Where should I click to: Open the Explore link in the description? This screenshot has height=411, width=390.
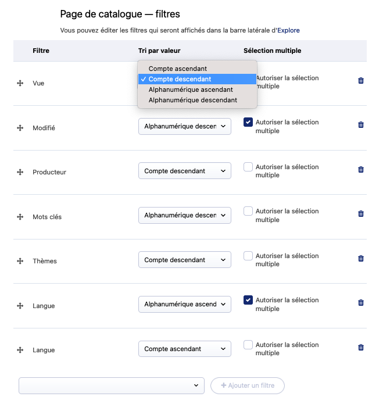tap(288, 30)
